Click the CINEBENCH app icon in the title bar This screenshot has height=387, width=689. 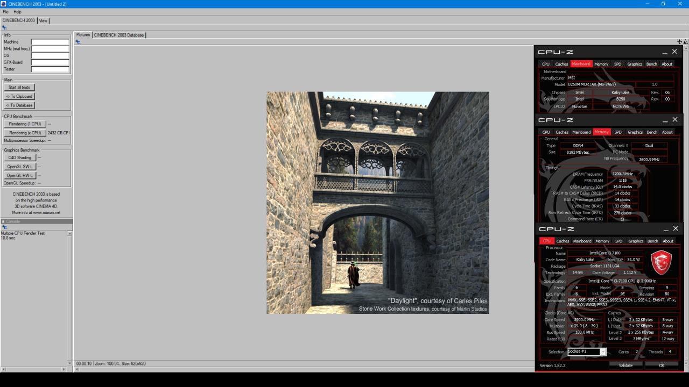click(x=4, y=4)
